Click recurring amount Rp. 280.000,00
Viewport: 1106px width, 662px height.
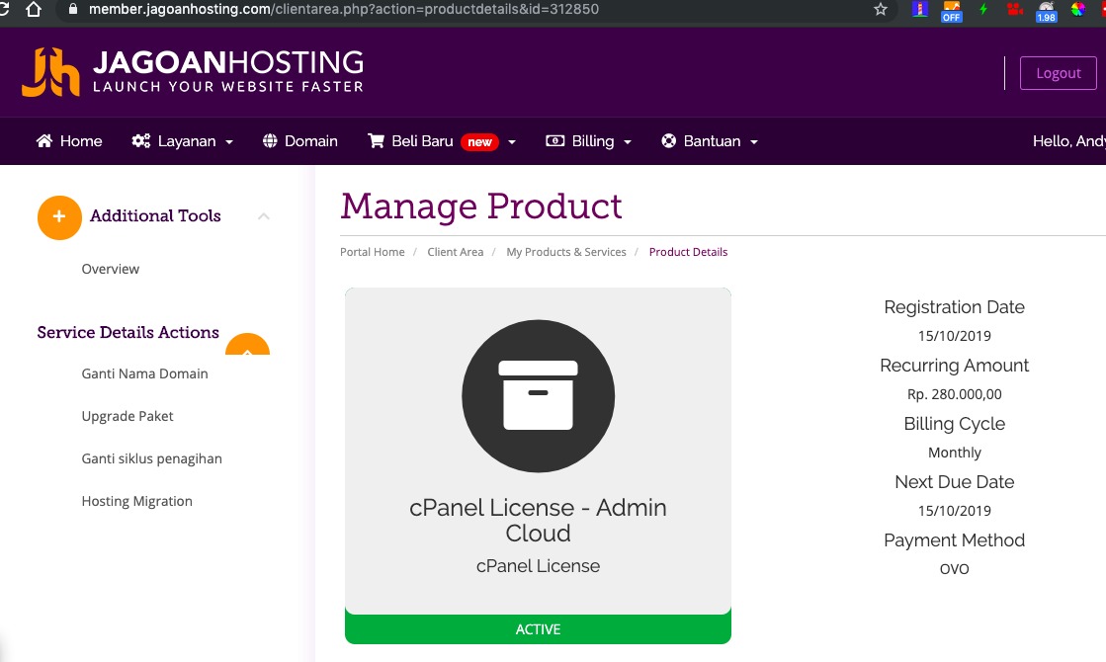coord(955,394)
